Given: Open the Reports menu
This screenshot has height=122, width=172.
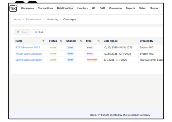Looking at the screenshot, I should (130, 8).
